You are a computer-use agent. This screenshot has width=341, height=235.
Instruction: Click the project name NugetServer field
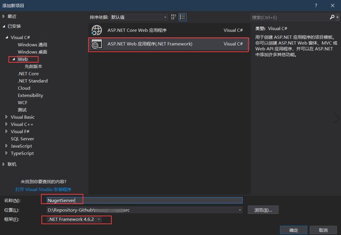(x=144, y=200)
